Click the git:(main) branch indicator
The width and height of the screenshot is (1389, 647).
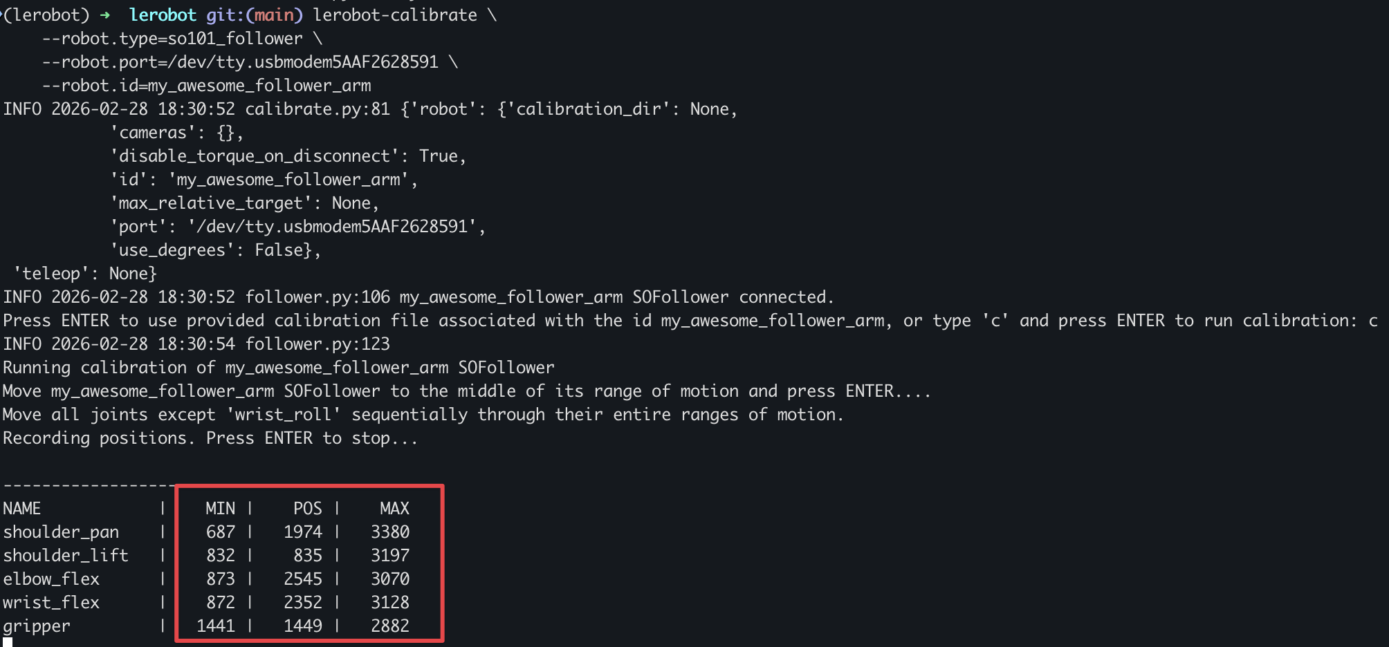pyautogui.click(x=255, y=15)
